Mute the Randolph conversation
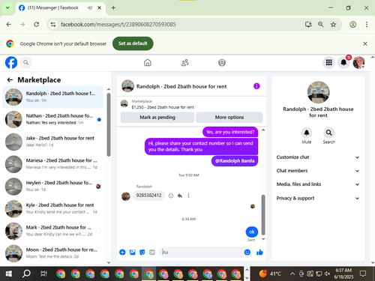This screenshot has width=375, height=281. tap(307, 133)
